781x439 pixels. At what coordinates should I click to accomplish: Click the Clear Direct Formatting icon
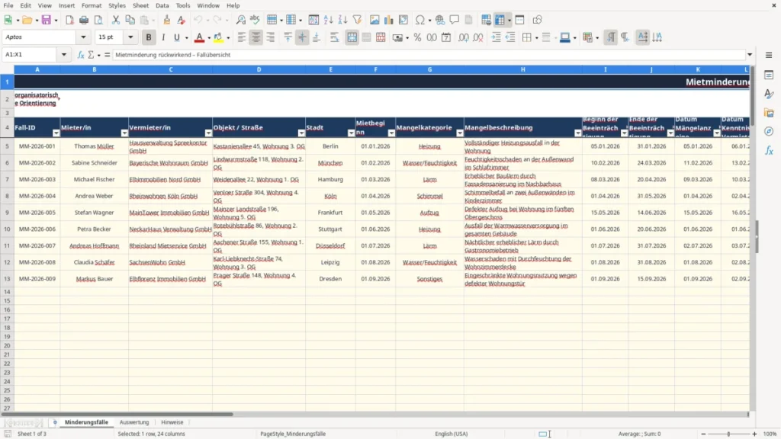tap(182, 20)
